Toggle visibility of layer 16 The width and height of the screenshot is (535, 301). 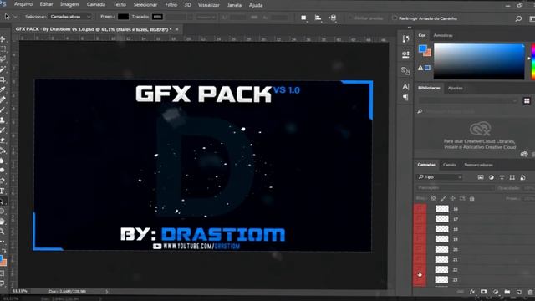click(420, 208)
